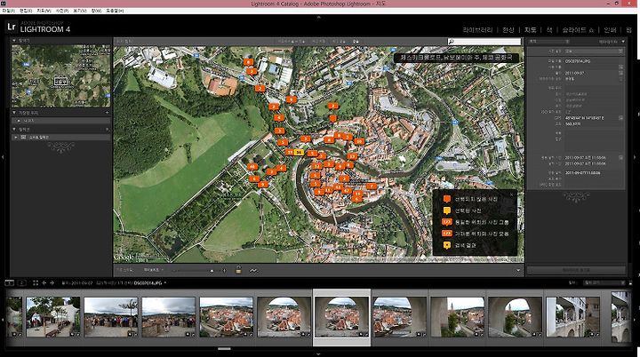The image size is (640, 357).
Task: Select the white arcaded building thumbnail
Action: (573, 317)
